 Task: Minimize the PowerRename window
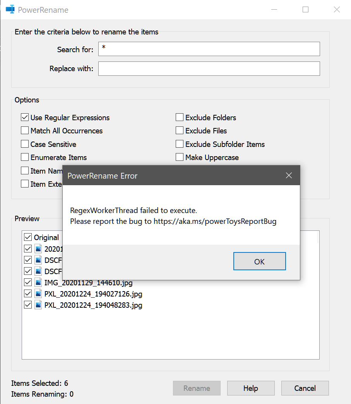(x=274, y=10)
